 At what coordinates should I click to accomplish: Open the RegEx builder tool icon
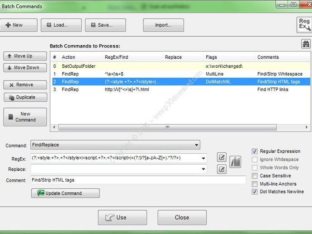[304, 25]
